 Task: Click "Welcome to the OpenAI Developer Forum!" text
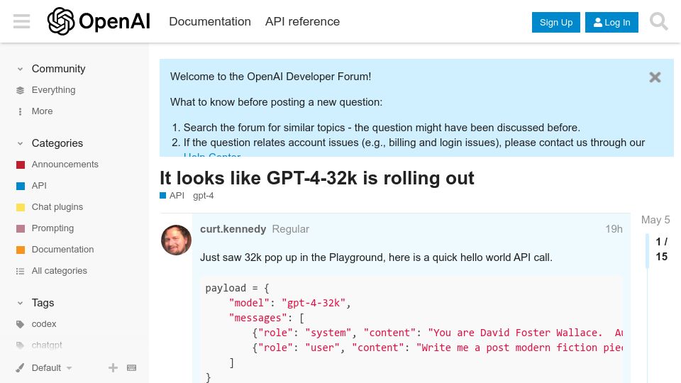pyautogui.click(x=270, y=77)
